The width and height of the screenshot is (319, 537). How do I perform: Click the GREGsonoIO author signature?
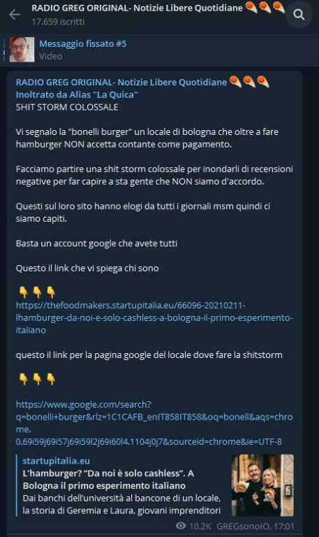(243, 526)
